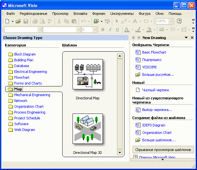197x170 pixels.
Task: Open the Просмотр menu
Action: 60,14
